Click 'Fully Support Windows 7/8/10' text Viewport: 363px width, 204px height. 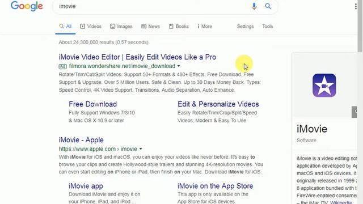pos(102,113)
